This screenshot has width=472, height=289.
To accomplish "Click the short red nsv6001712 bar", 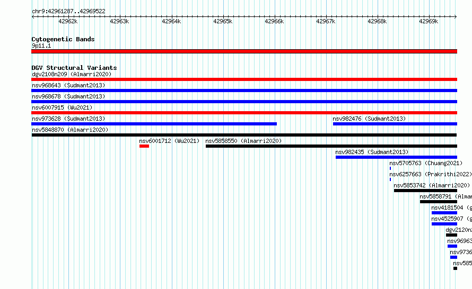I will [144, 146].
